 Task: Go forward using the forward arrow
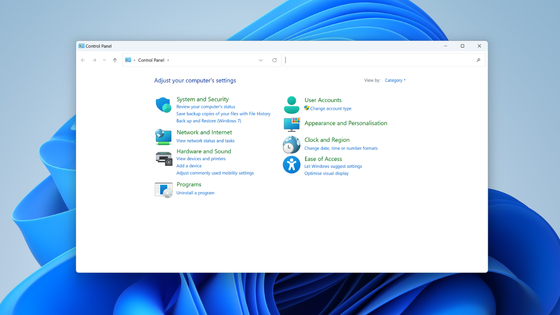[x=94, y=60]
